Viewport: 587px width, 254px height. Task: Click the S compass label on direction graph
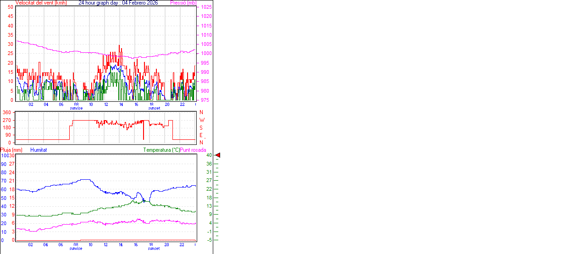tap(201, 128)
